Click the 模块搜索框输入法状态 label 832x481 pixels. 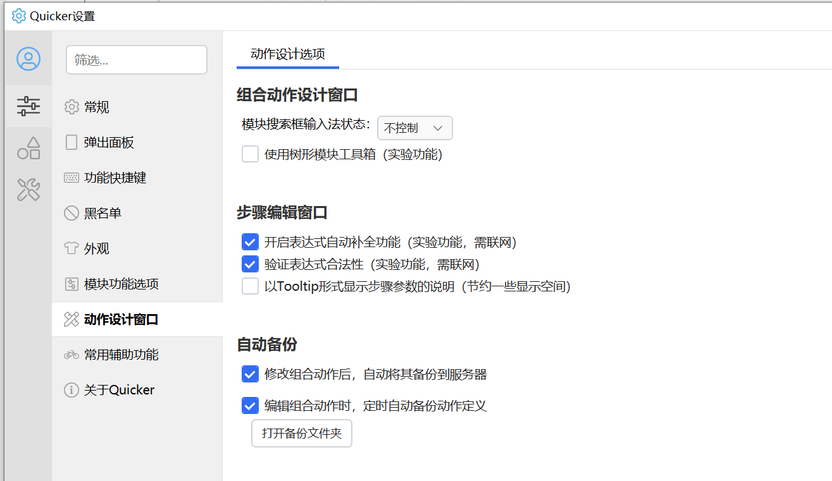coord(306,124)
